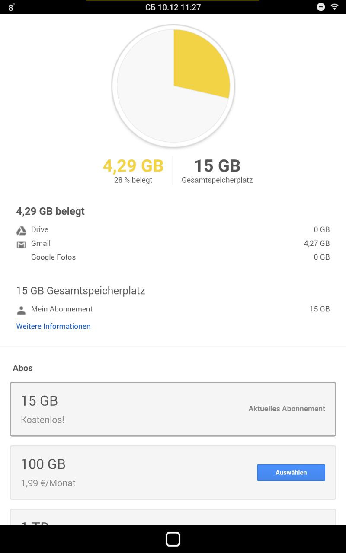Viewport: 346px width, 553px height.
Task: Click the partially visible 1 TB plan card
Action: (x=173, y=518)
